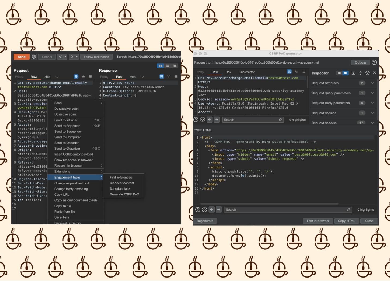Select Generate CSRF PoC from submenu
Screen dimensions: 390x281
tap(124, 194)
